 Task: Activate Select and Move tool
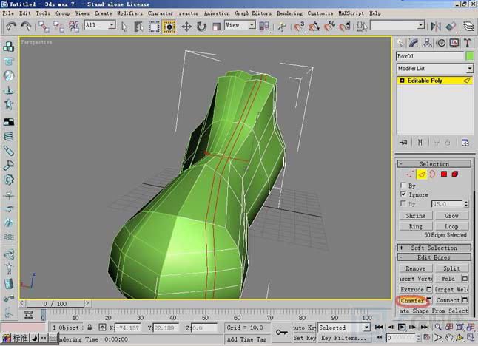click(186, 27)
